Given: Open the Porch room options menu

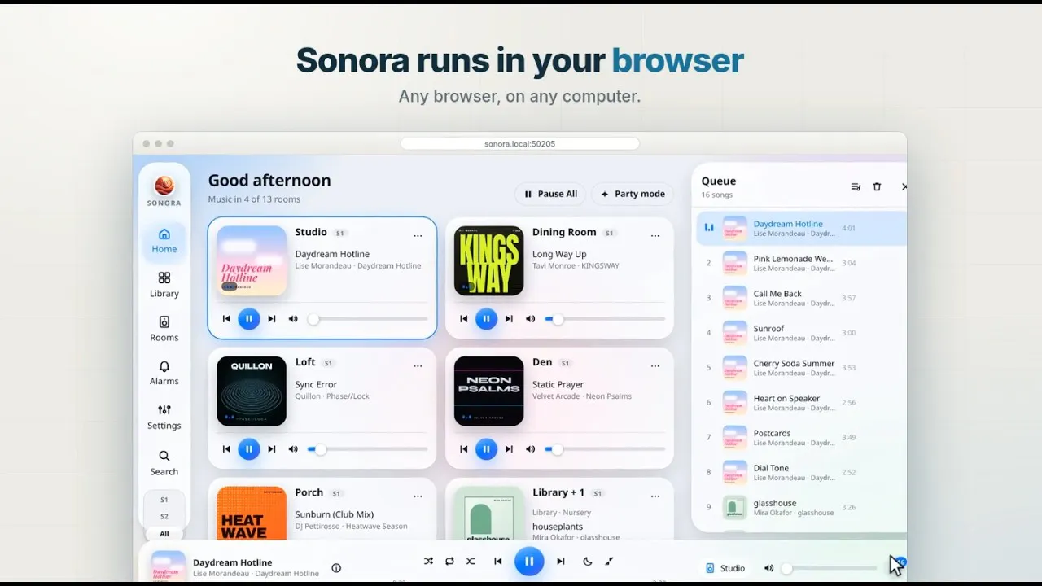Looking at the screenshot, I should (418, 496).
